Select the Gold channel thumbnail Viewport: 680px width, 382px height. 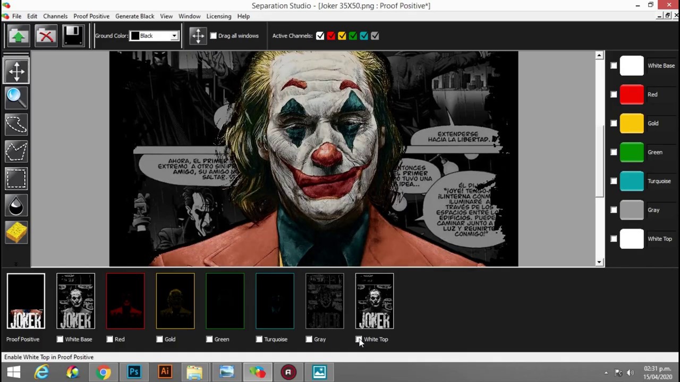point(175,301)
